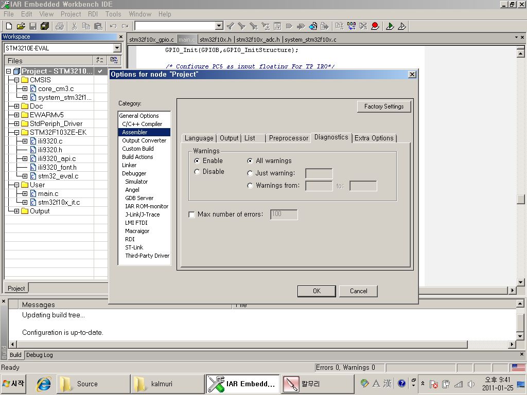Select the Just warning radio button
The width and height of the screenshot is (527, 395).
point(250,173)
